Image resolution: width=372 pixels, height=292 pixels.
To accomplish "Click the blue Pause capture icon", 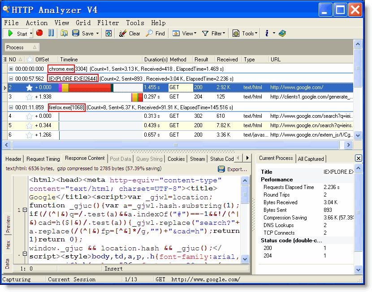I will tap(51, 33).
